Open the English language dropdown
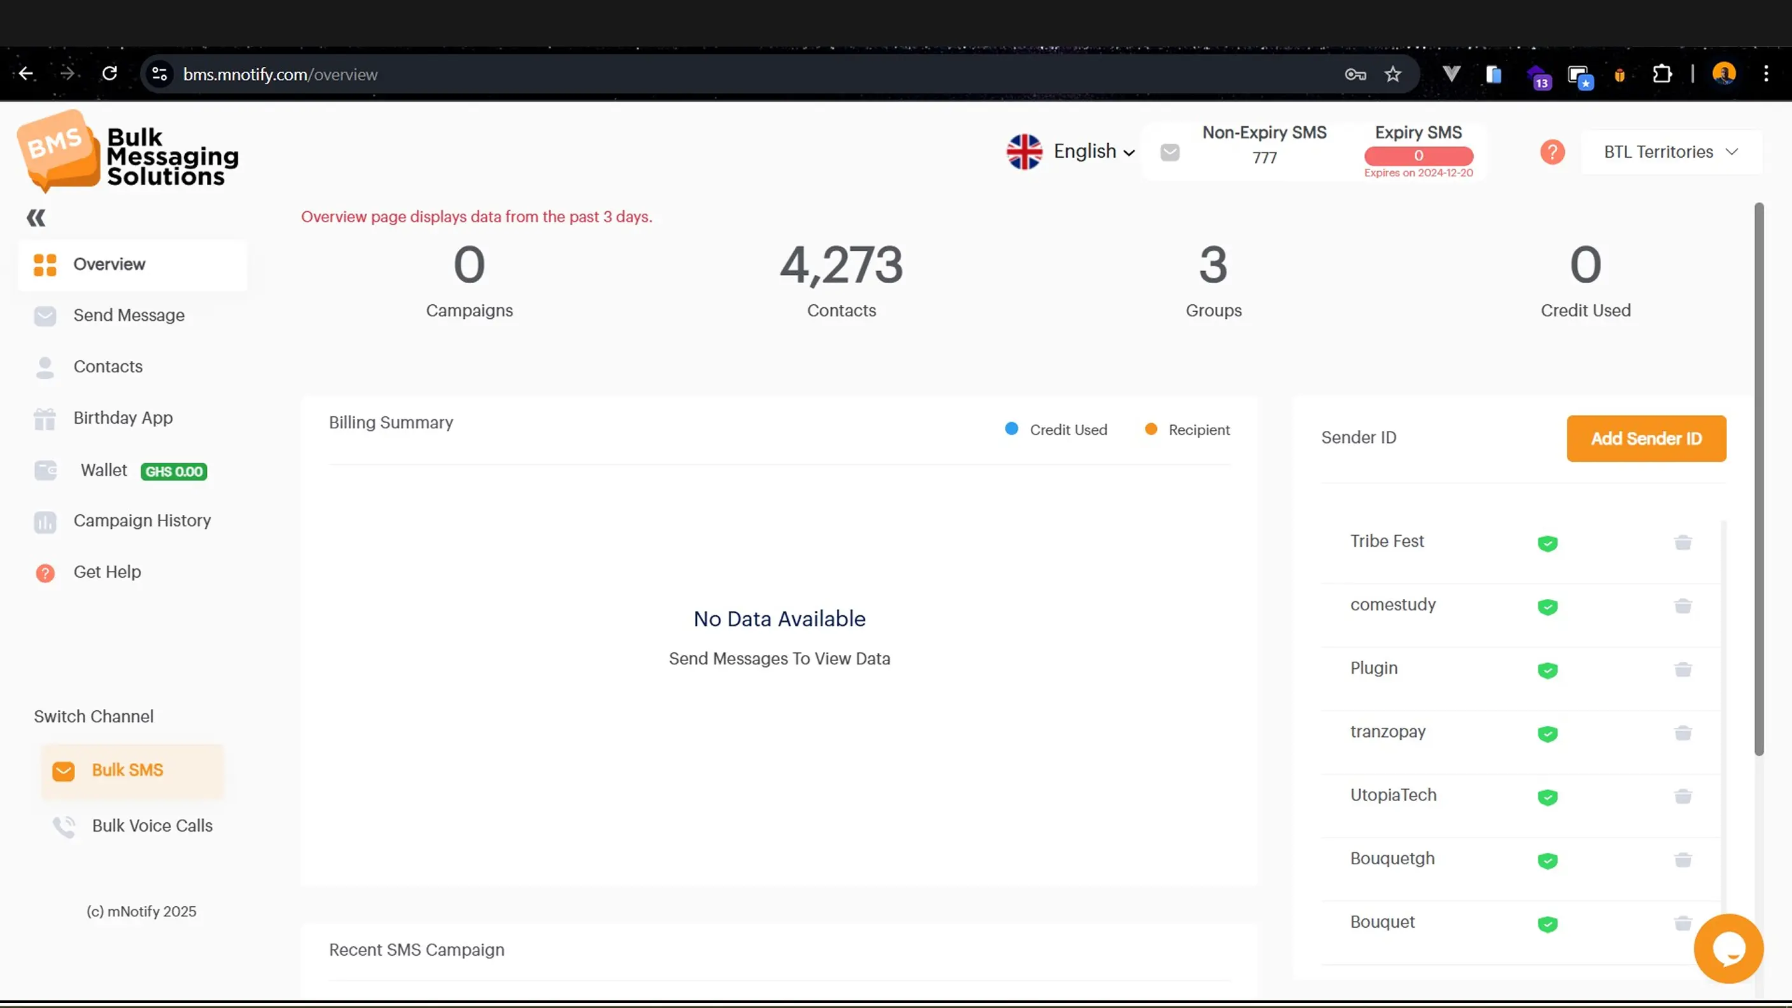The height and width of the screenshot is (1008, 1792). (1071, 151)
